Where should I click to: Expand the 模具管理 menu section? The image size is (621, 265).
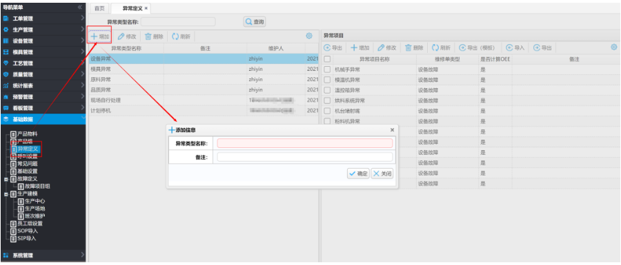tap(43, 52)
